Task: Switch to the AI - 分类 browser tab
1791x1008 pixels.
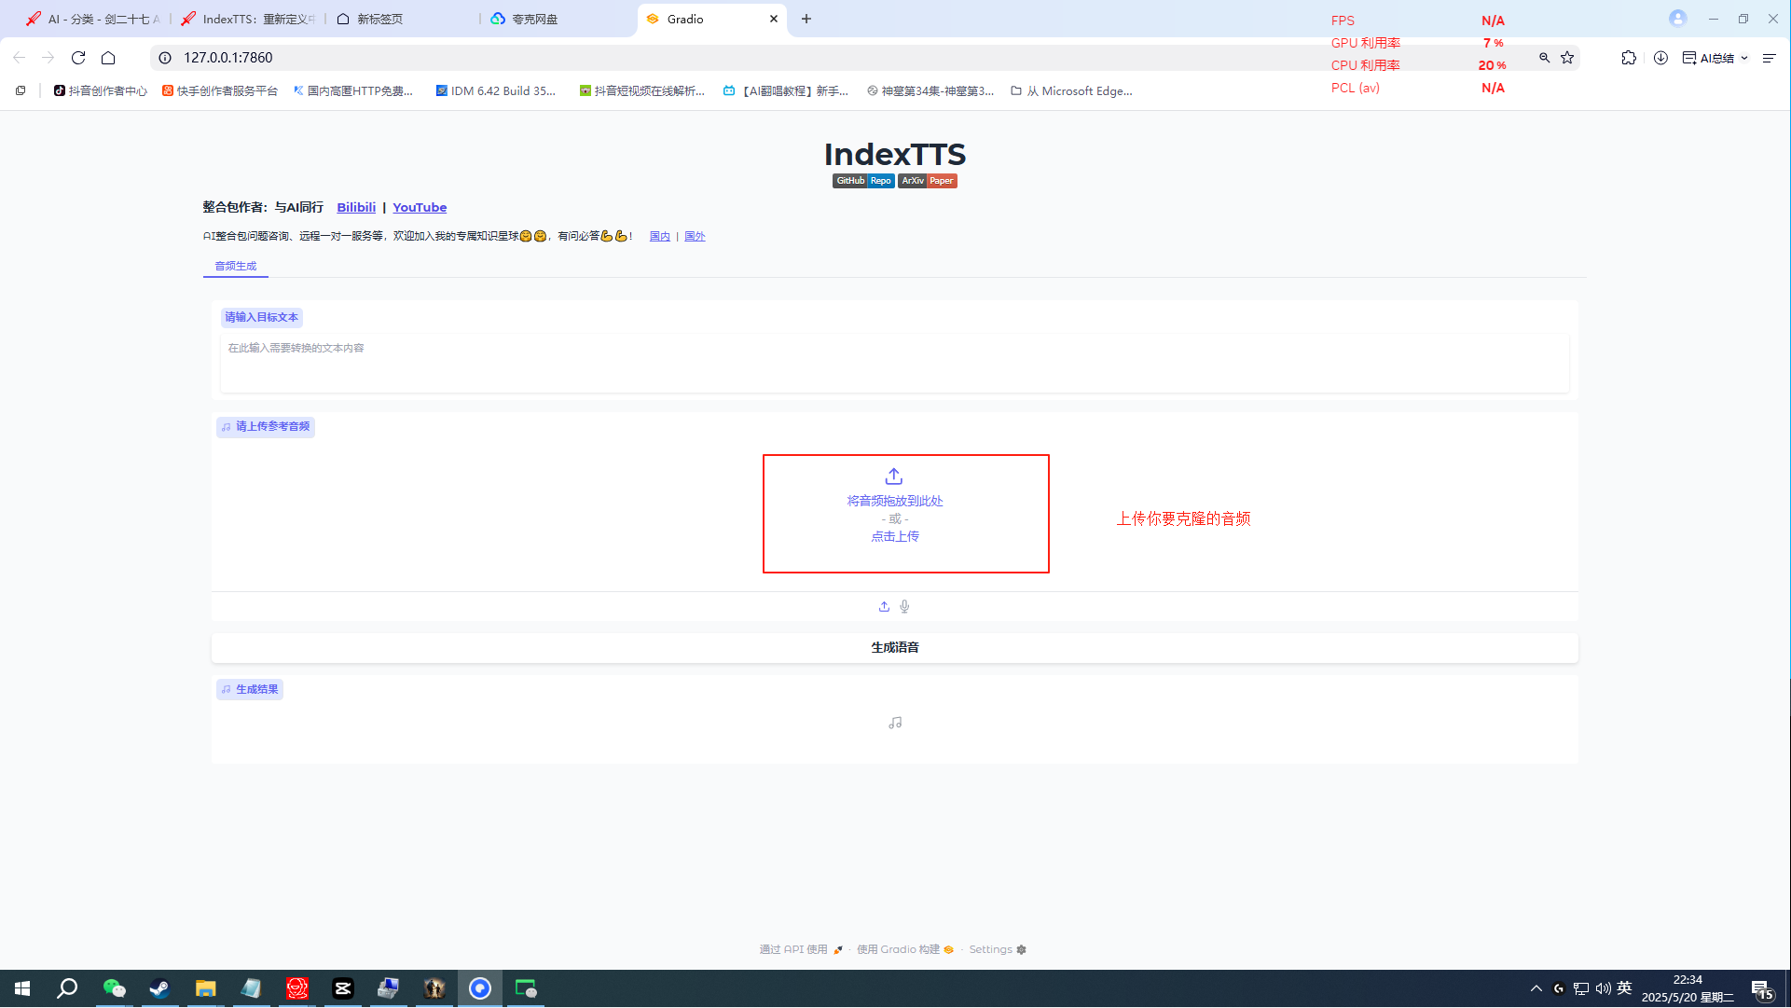Action: tap(93, 19)
